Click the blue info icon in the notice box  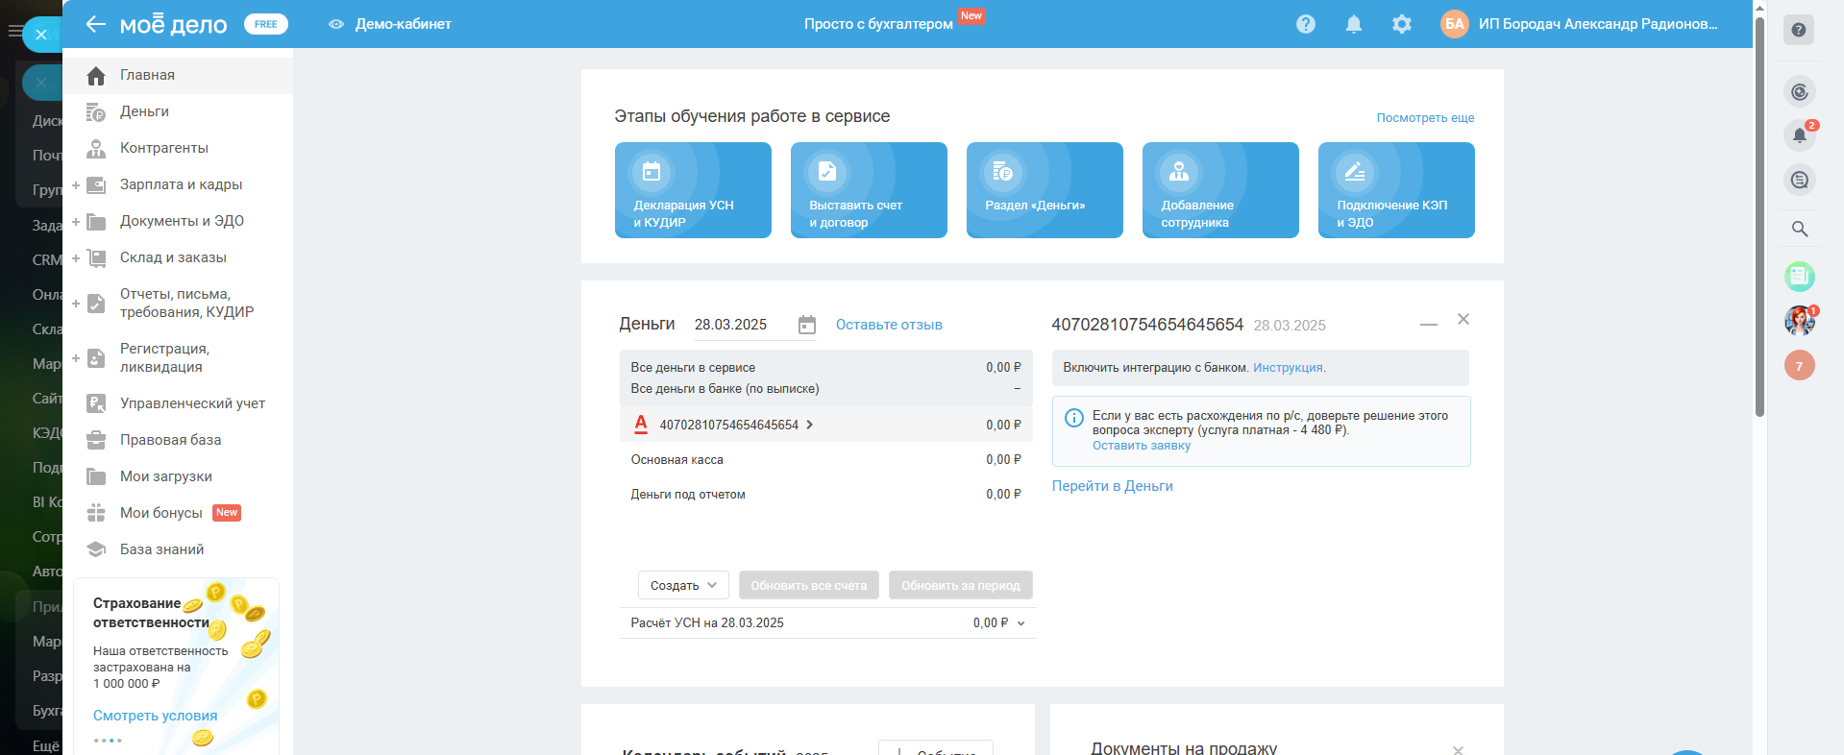pos(1074,418)
